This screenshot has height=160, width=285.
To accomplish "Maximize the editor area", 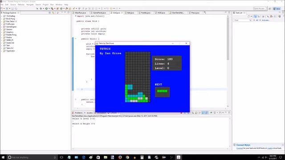I will point(229,12).
